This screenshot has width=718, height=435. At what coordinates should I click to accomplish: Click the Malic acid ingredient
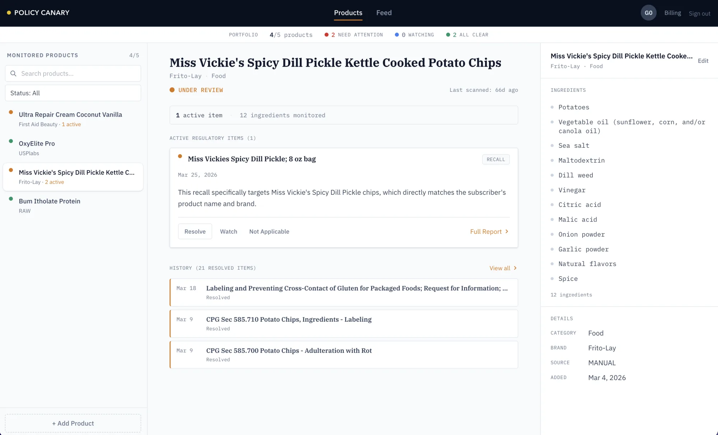click(x=578, y=219)
